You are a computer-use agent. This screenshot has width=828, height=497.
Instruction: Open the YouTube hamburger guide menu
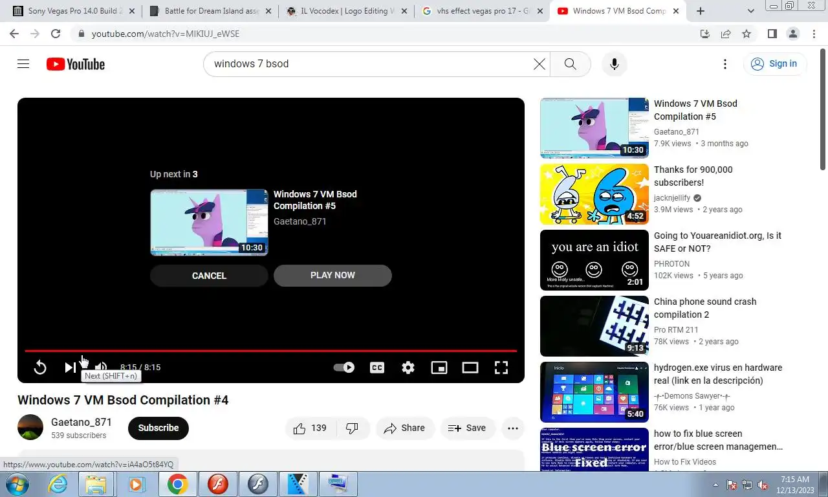click(23, 63)
